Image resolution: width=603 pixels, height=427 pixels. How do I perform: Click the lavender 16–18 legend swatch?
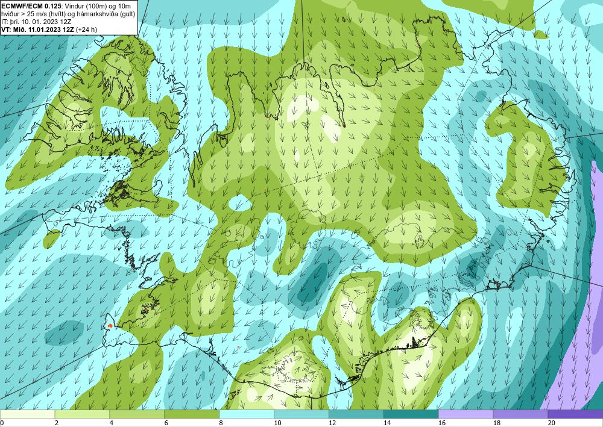[x=466, y=414]
